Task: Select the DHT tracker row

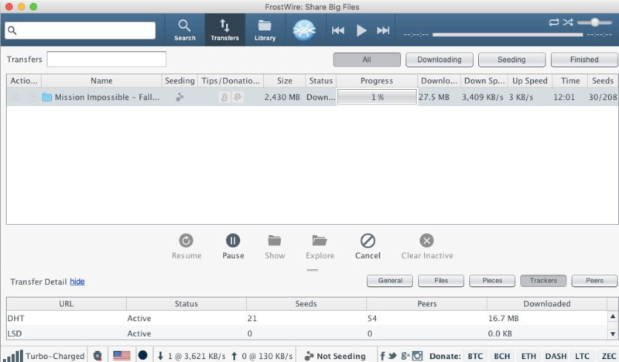Action: (x=306, y=318)
